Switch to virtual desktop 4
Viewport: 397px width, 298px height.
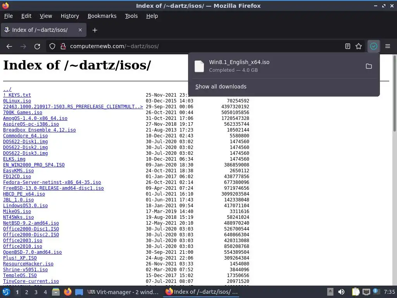[x=45, y=292]
